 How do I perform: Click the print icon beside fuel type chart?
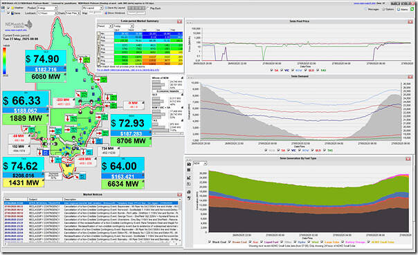pyautogui.click(x=189, y=191)
